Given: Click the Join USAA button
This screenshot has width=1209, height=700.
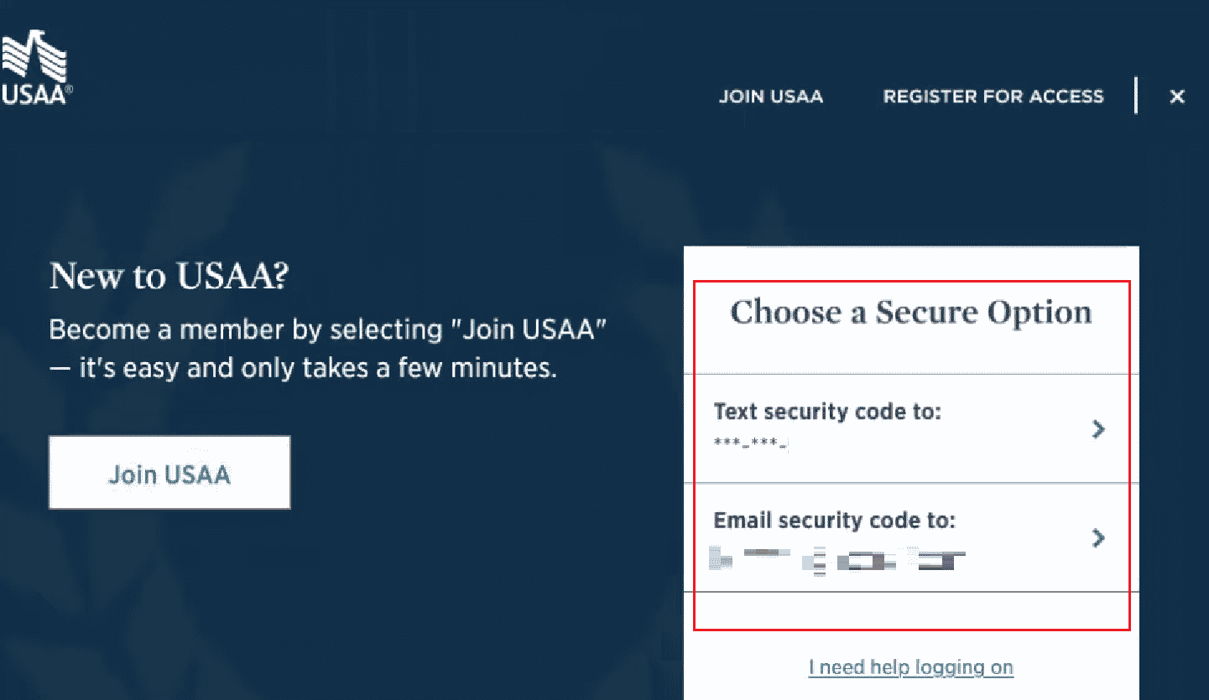Looking at the screenshot, I should [169, 472].
